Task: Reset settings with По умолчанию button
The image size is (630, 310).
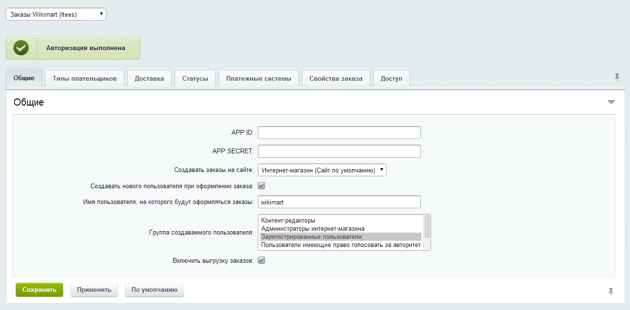Action: (154, 289)
